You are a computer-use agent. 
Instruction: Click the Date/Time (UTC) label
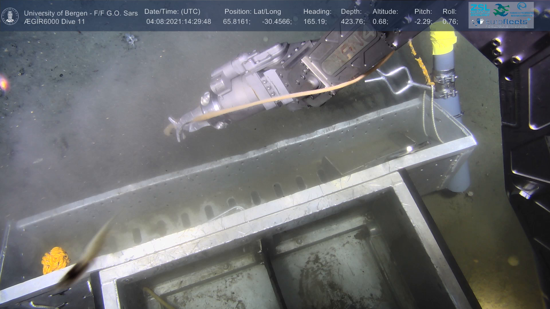click(x=172, y=12)
